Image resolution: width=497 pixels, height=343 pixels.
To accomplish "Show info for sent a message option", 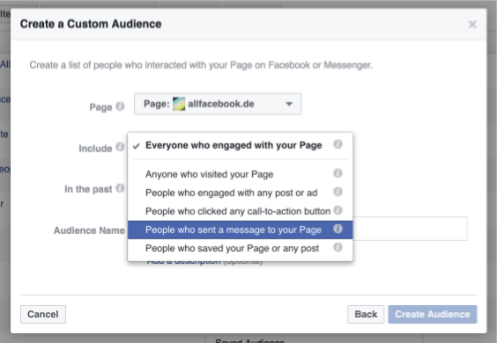I will 338,229.
